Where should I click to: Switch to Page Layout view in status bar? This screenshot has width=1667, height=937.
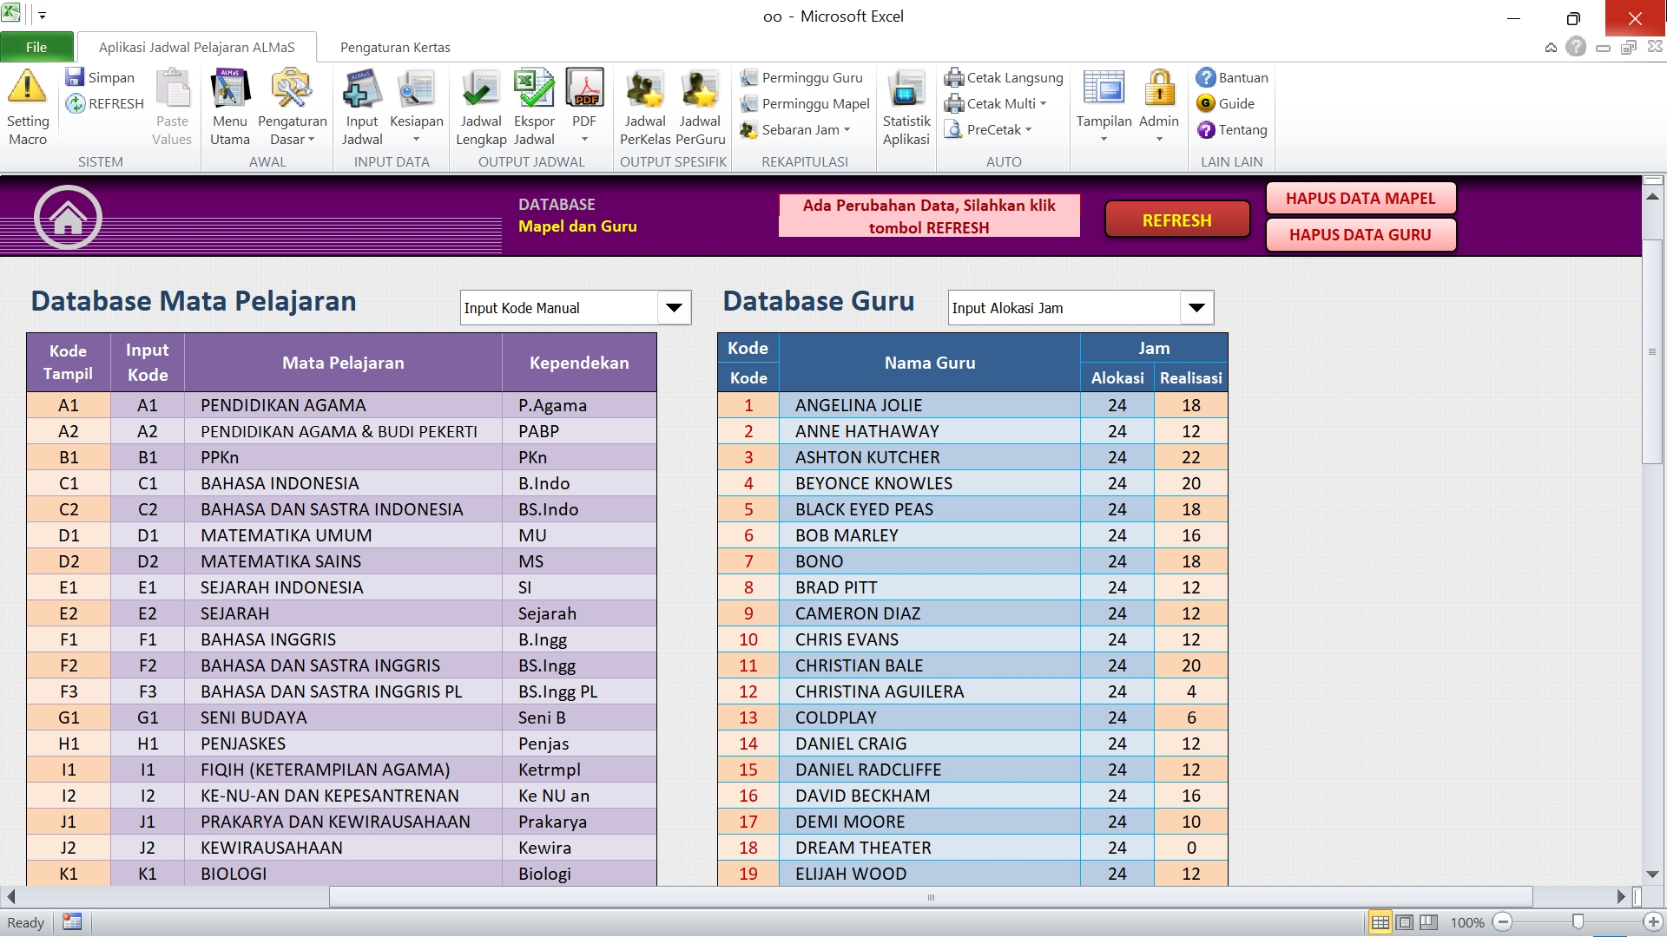click(1404, 922)
